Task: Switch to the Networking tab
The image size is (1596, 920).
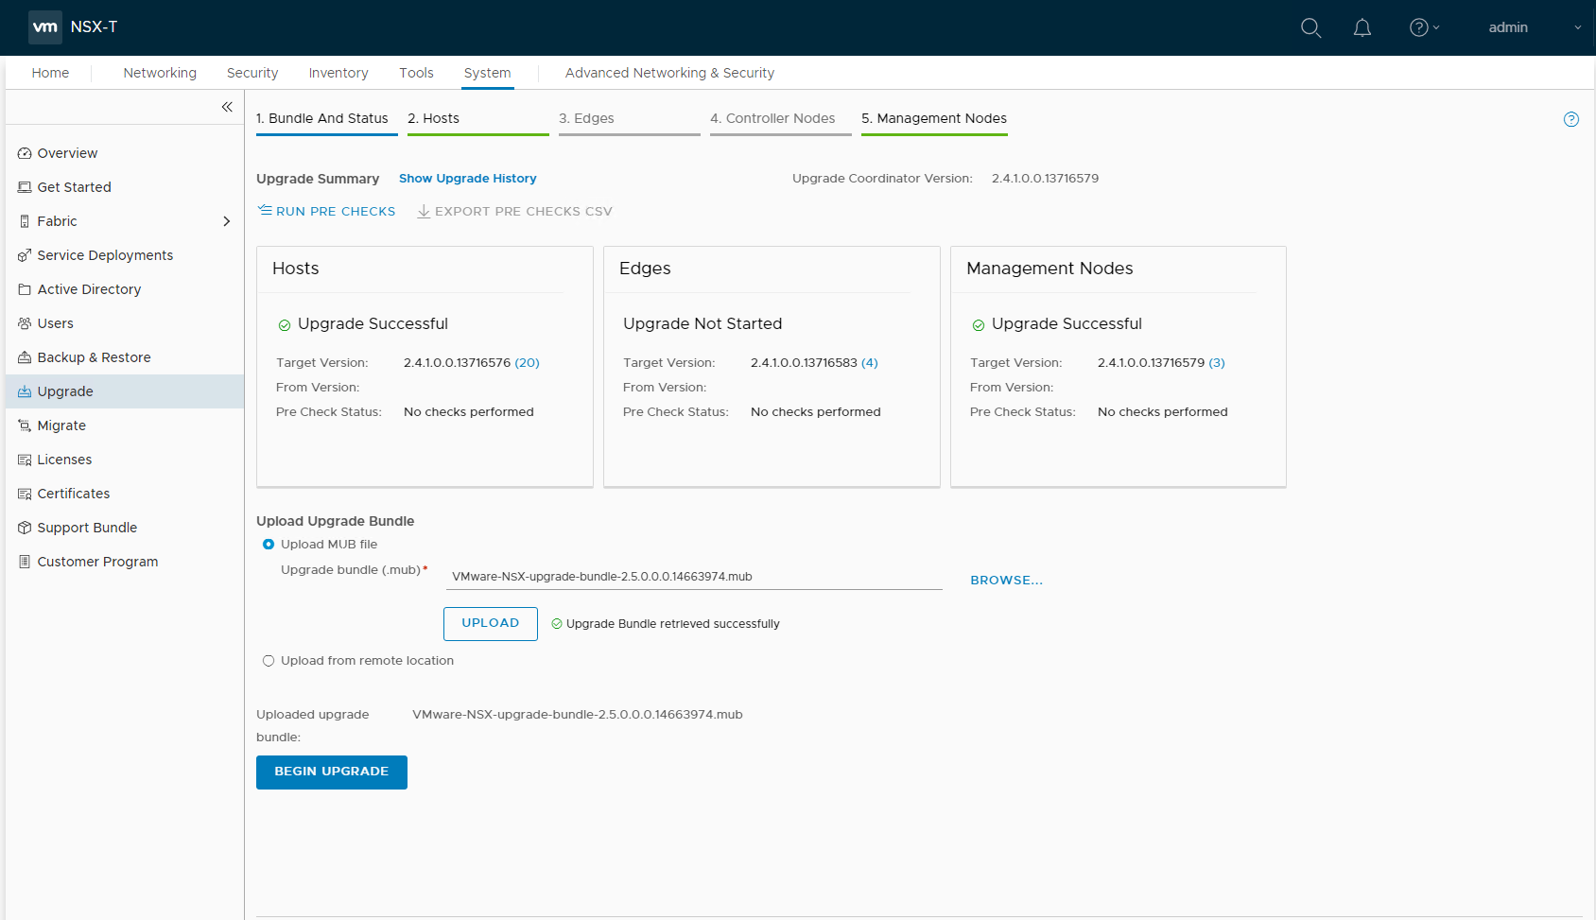Action: pyautogui.click(x=160, y=73)
